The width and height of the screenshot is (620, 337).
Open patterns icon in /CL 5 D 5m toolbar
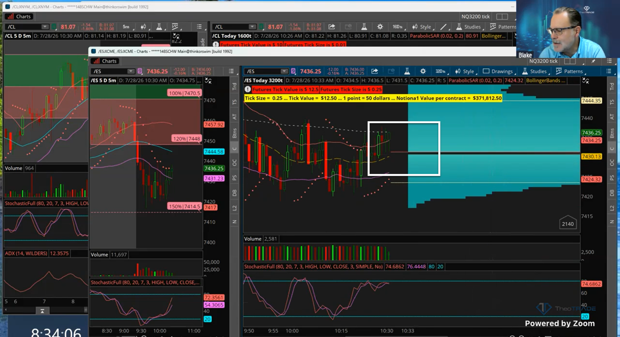point(175,27)
